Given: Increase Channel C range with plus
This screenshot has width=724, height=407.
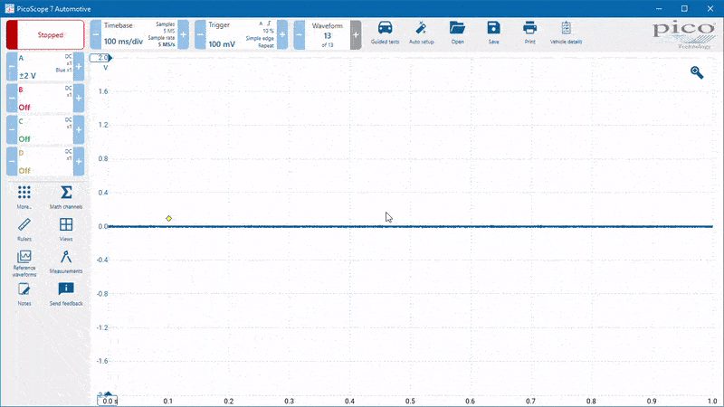Looking at the screenshot, I should 79,129.
